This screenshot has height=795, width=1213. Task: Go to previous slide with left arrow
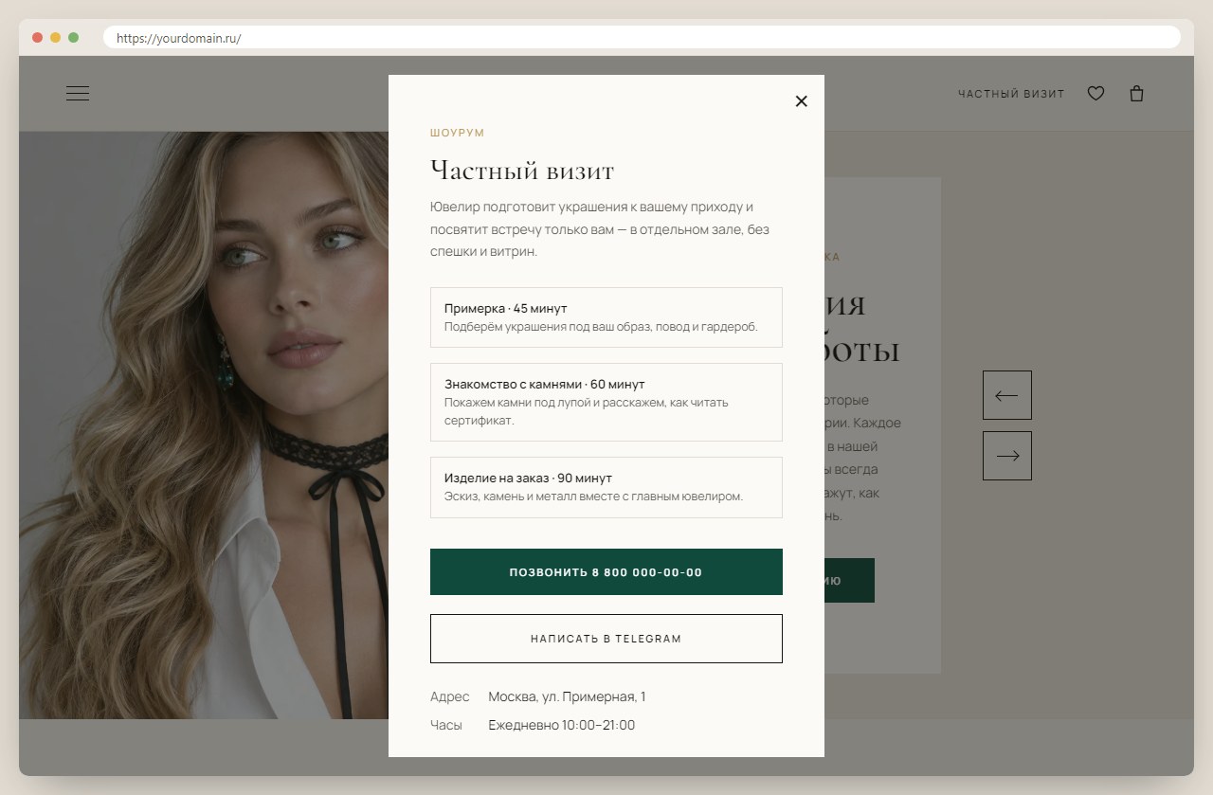[x=1007, y=395]
